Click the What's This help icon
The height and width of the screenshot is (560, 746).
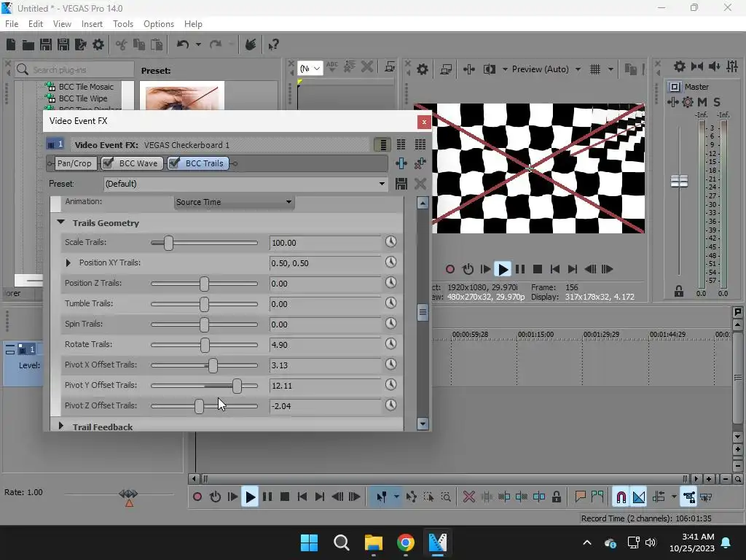click(273, 44)
